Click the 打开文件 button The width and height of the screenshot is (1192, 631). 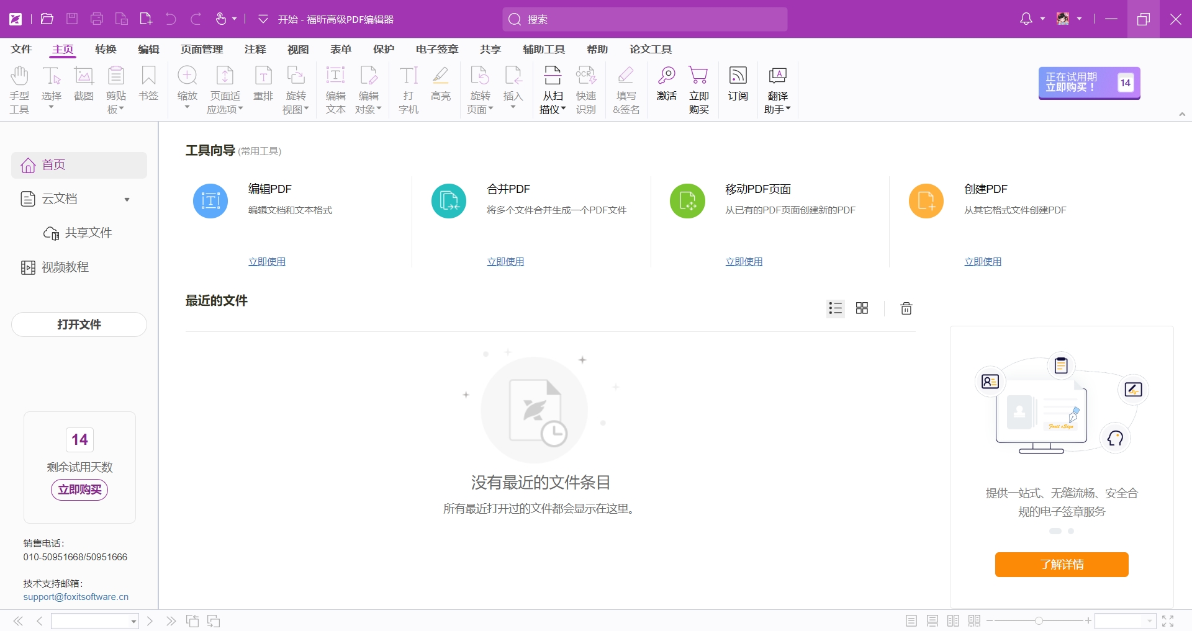coord(79,324)
